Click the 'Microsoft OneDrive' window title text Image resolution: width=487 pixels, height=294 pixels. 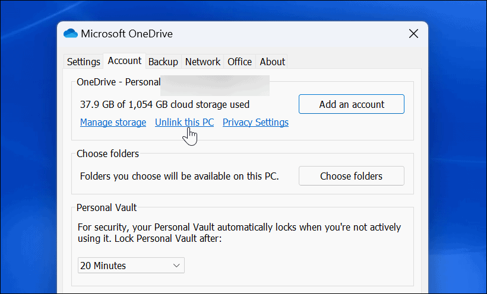coord(127,34)
